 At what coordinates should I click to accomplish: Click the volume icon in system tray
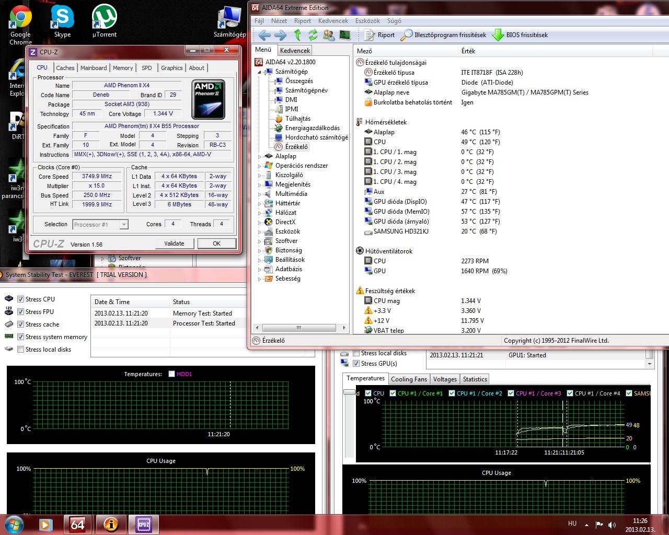point(612,525)
